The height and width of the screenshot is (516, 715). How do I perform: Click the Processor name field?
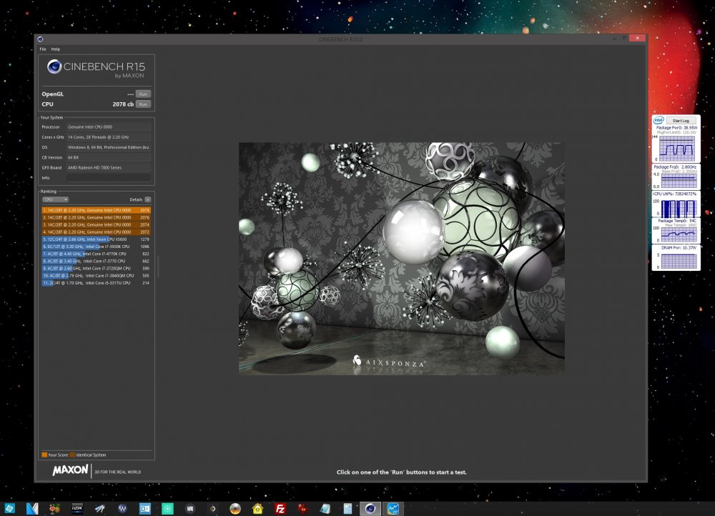[x=109, y=126]
